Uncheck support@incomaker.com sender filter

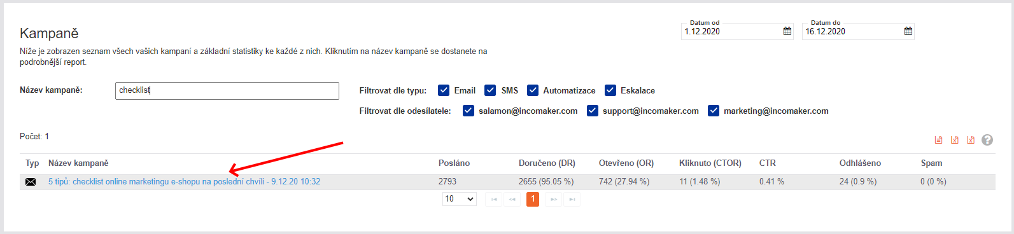(x=593, y=111)
